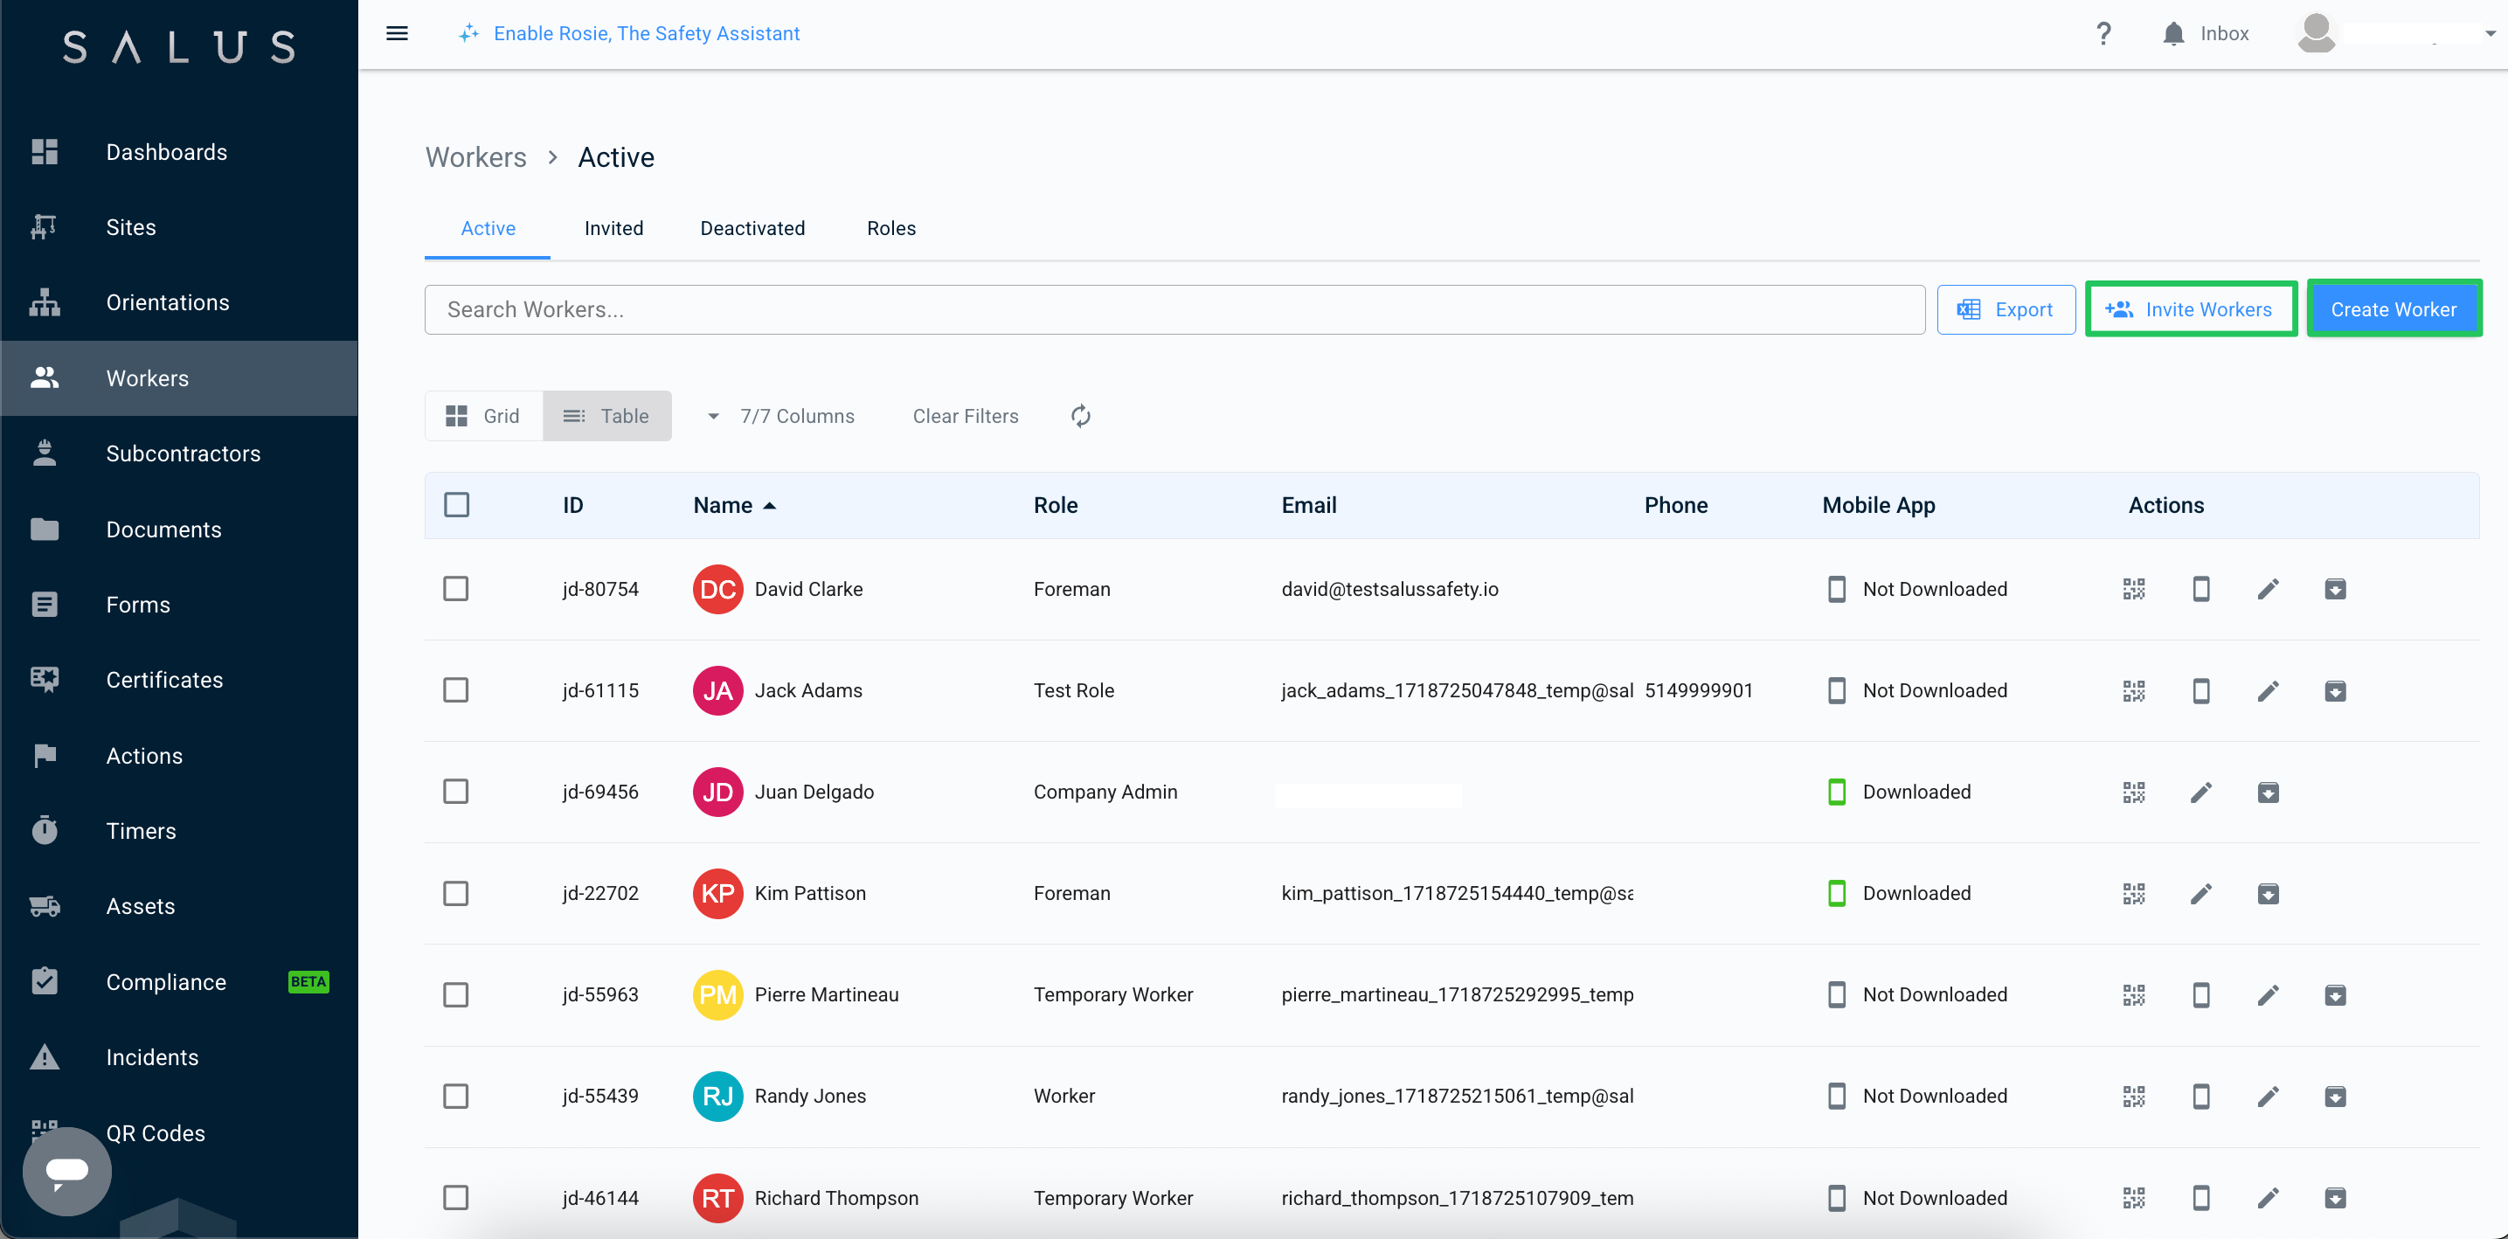The width and height of the screenshot is (2508, 1239).
Task: Archive Juan Delgado's worker record
Action: [x=2268, y=793]
